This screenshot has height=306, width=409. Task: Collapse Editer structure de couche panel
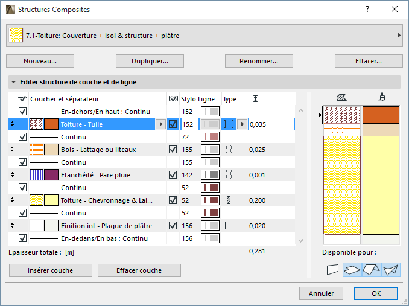(x=13, y=82)
